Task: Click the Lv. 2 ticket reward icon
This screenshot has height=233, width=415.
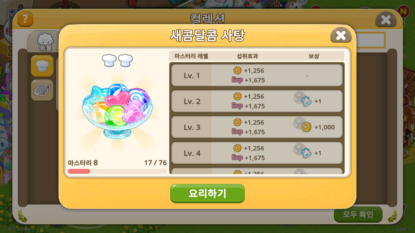Action: click(x=303, y=100)
